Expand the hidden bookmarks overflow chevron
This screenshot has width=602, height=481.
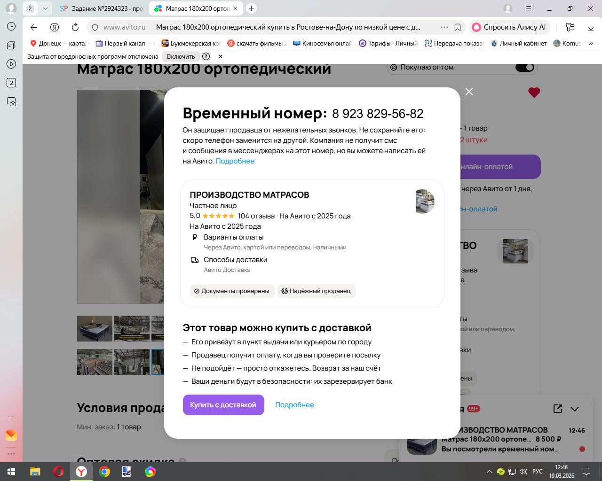591,43
